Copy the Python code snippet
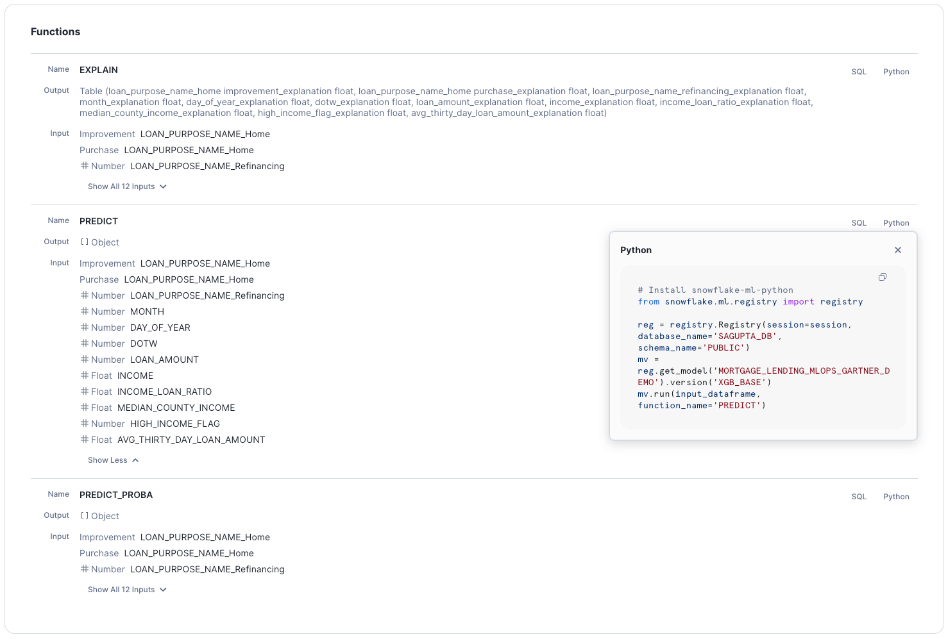 883,277
